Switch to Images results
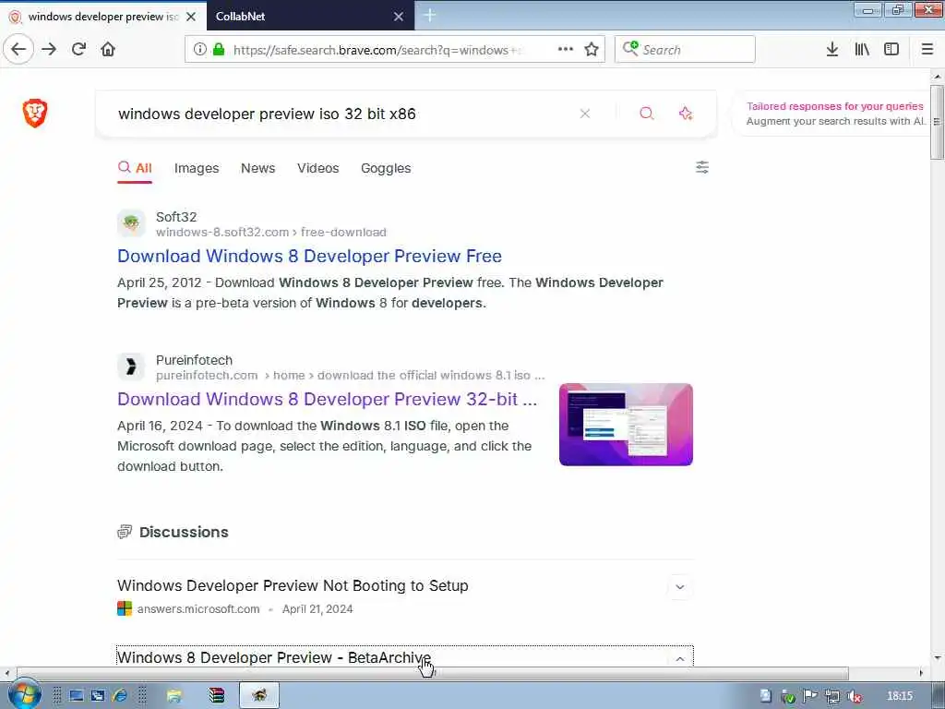 197,168
